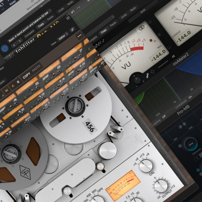Click the FabFilter redo curved-arrow icon

(x=78, y=8)
